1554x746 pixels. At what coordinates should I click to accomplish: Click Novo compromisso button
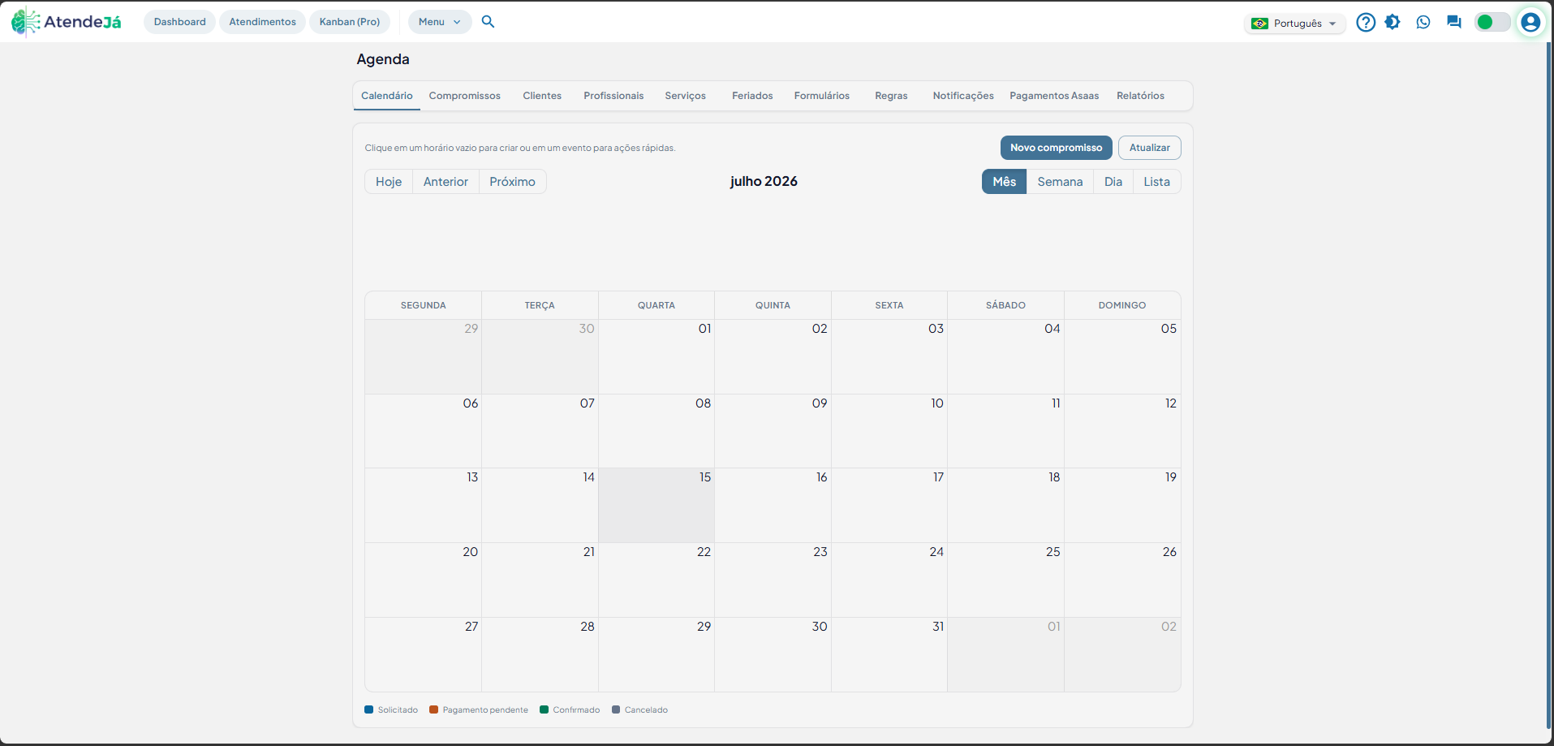tap(1056, 148)
